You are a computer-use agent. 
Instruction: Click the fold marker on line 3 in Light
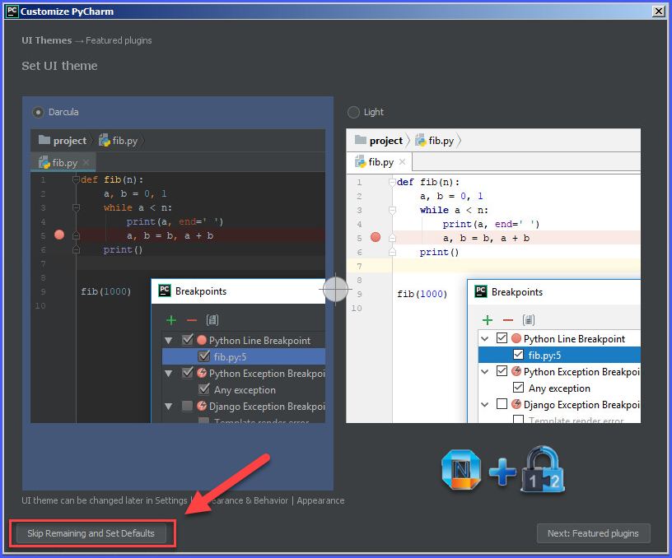click(x=392, y=210)
